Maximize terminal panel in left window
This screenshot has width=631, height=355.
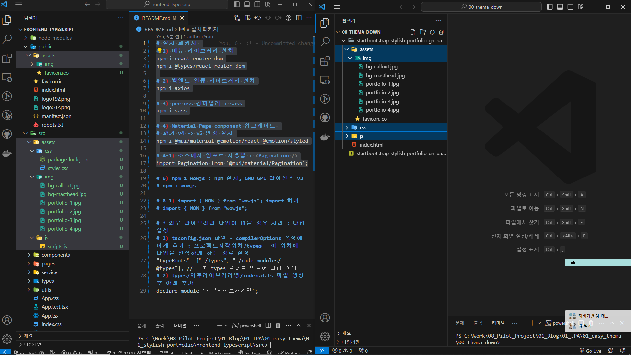pos(298,325)
